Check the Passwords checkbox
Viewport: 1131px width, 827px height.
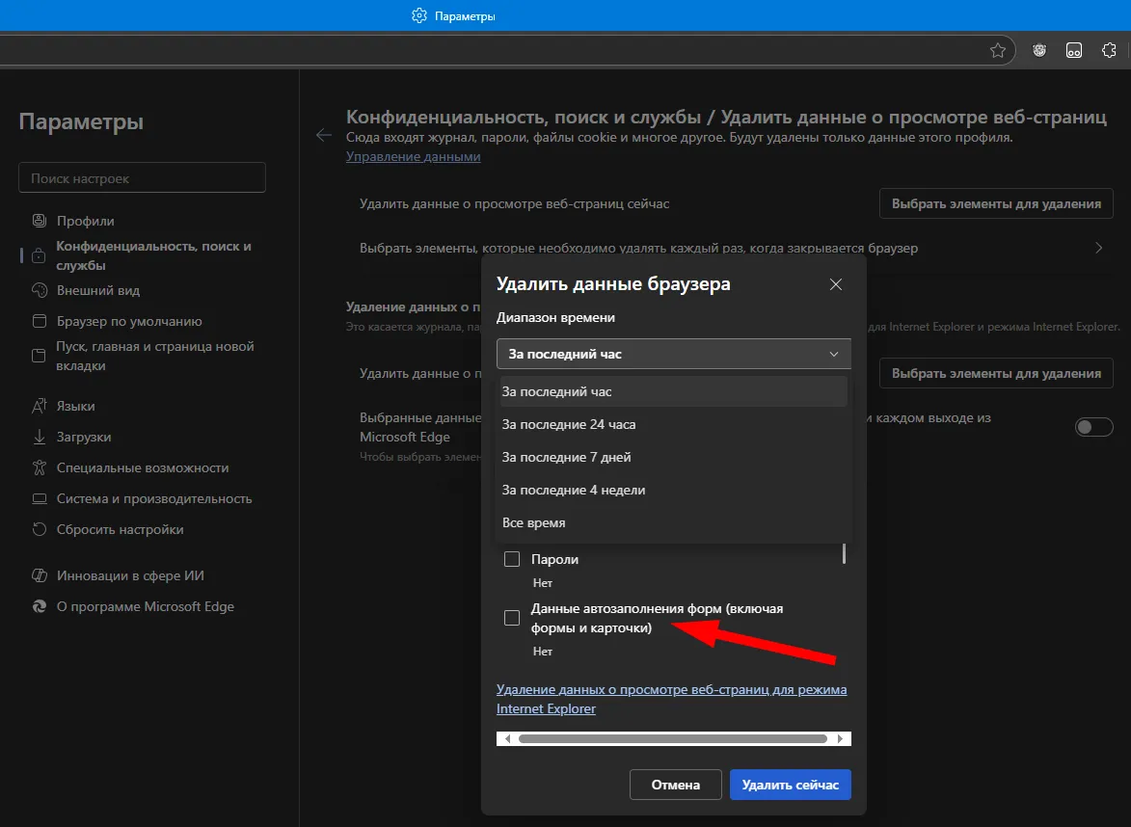coord(512,559)
